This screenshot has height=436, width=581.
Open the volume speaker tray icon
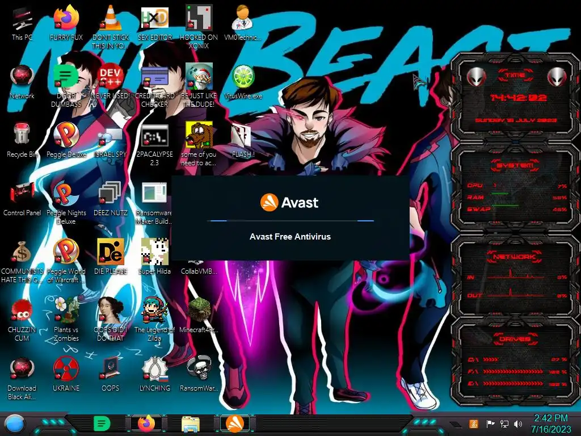[518, 424]
